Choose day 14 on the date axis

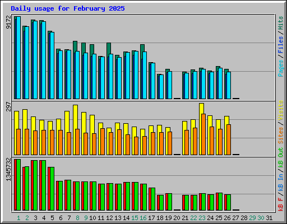126,218
